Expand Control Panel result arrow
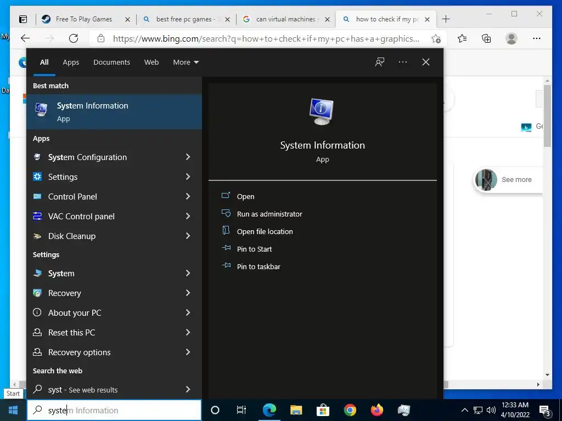Image resolution: width=562 pixels, height=421 pixels. tap(188, 196)
